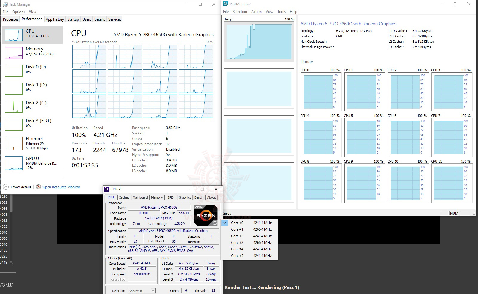The height and width of the screenshot is (294, 478).
Task: Click the Fewer details chevron icon
Action: click(6, 187)
